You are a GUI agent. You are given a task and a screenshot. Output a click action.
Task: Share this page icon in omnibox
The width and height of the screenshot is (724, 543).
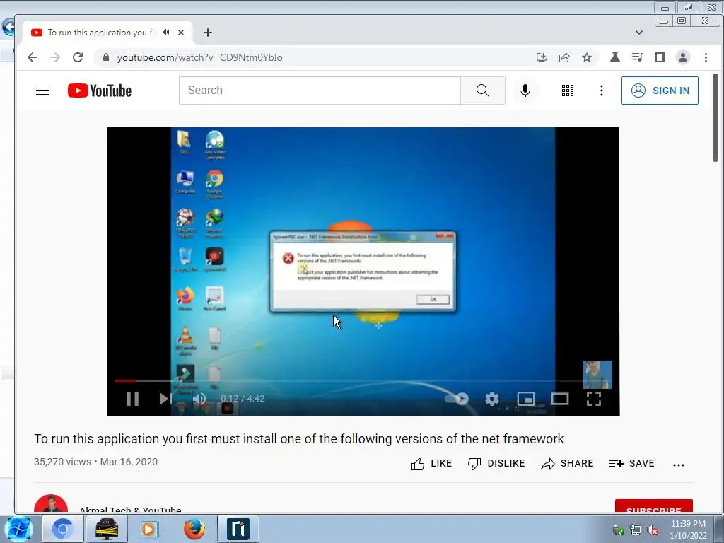(564, 57)
